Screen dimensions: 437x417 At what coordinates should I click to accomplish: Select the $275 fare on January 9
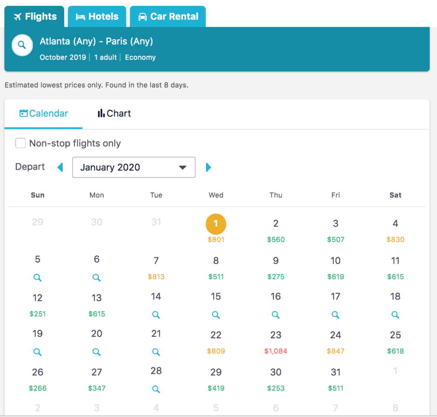pos(276,276)
